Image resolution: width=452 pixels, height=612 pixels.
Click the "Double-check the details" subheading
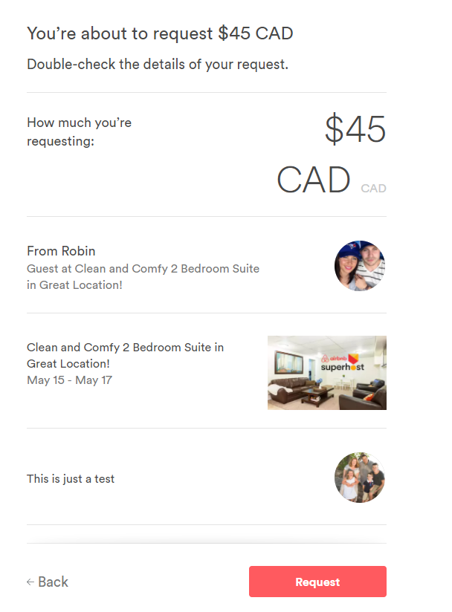pos(158,65)
